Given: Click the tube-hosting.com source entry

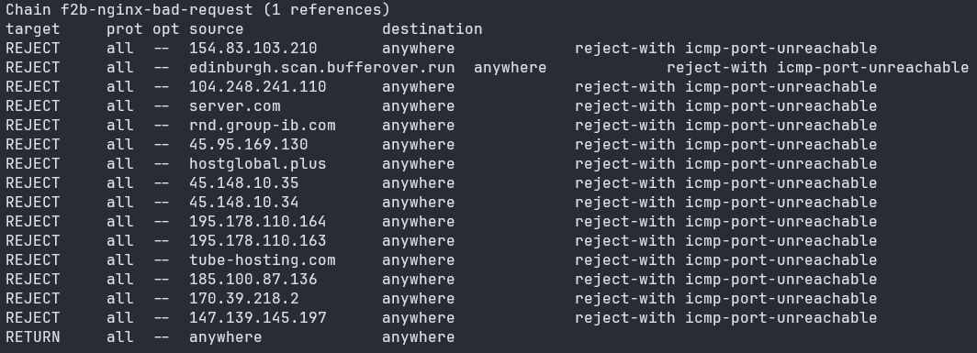Looking at the screenshot, I should pyautogui.click(x=263, y=261).
